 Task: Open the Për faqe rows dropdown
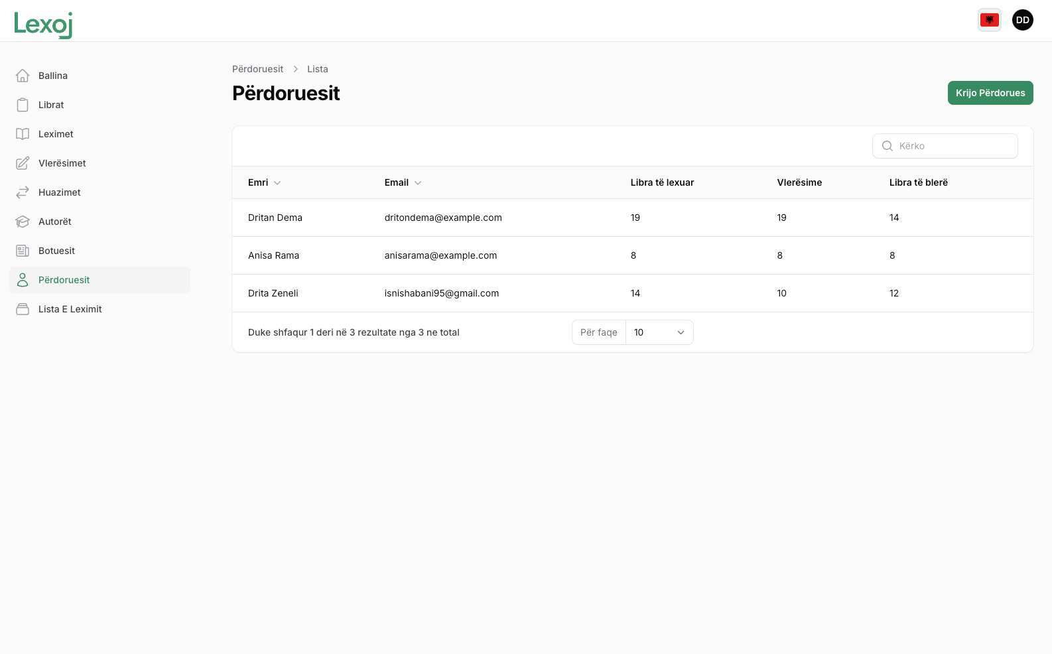coord(659,332)
